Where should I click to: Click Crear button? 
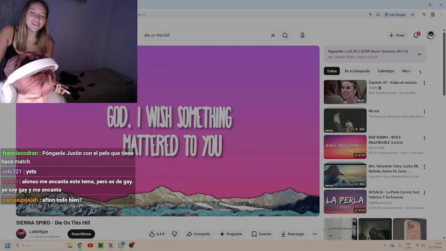point(397,35)
